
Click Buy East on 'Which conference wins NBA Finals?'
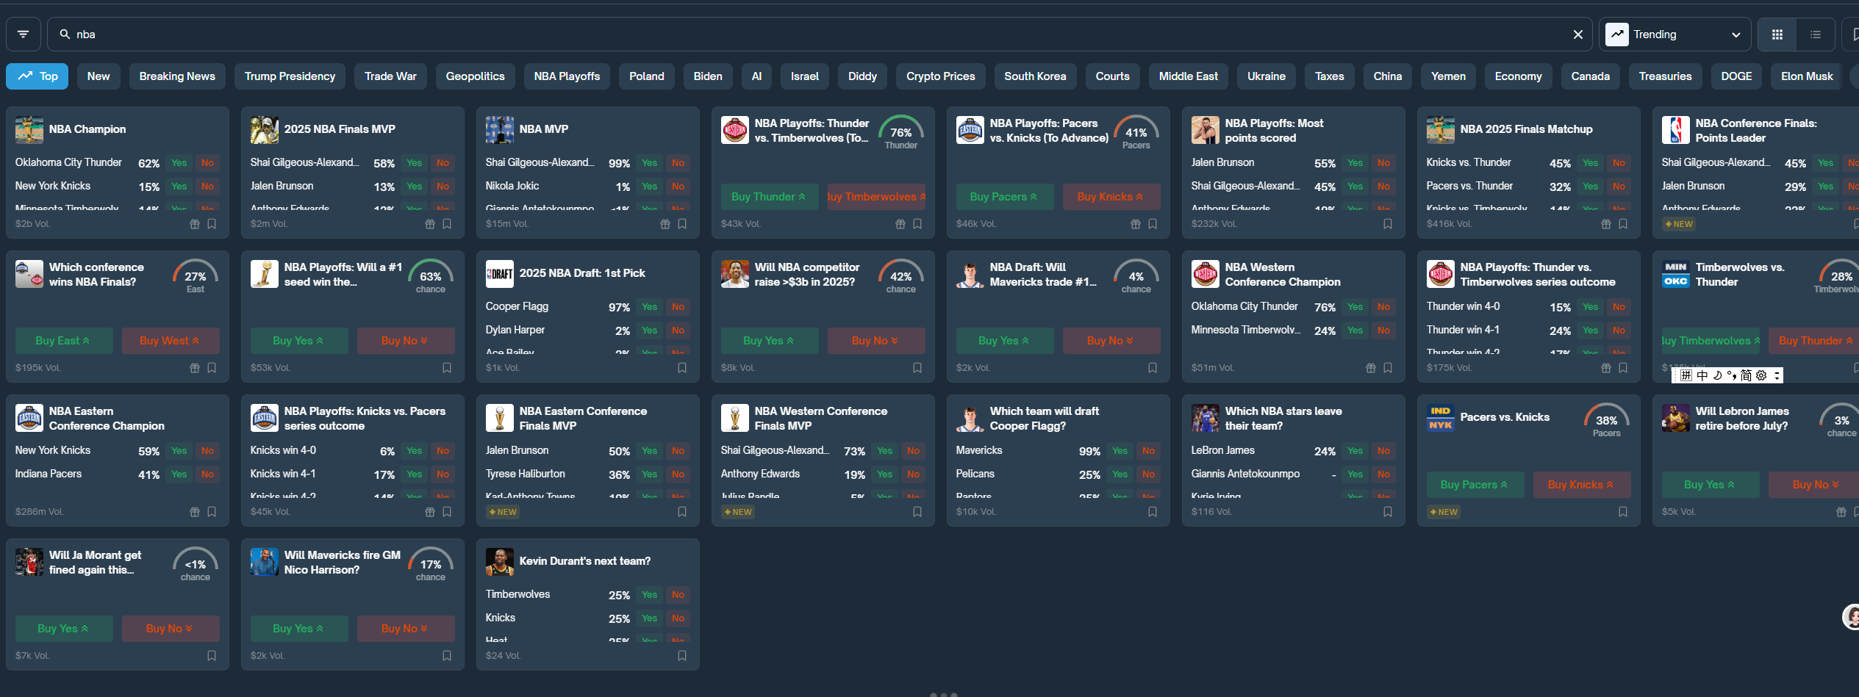(64, 341)
